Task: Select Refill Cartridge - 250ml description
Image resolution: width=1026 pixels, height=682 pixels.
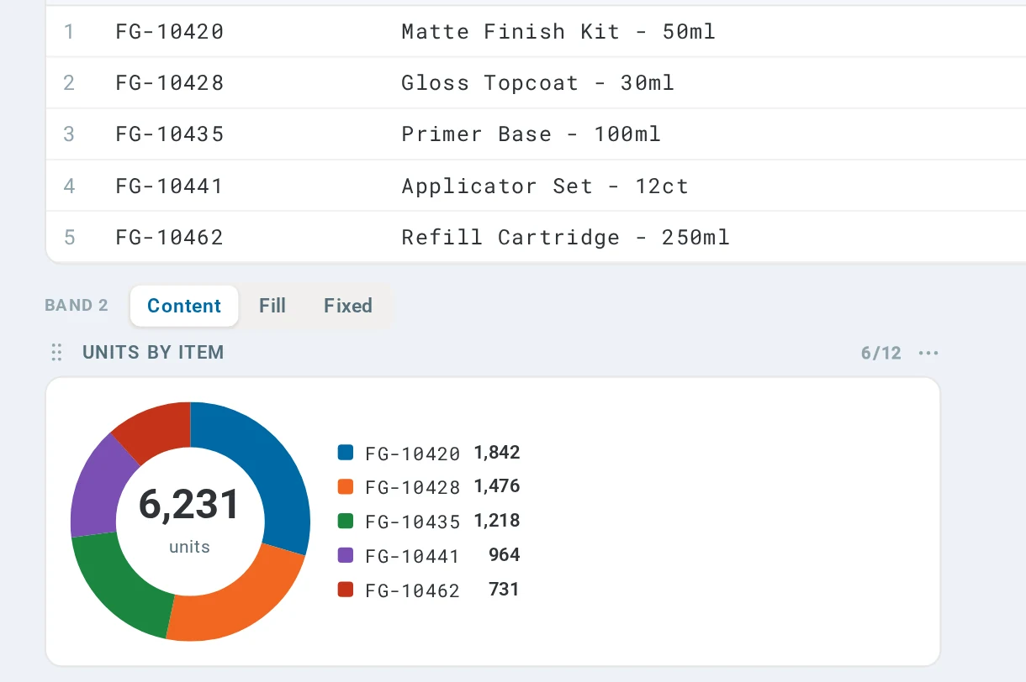Action: 565,238
